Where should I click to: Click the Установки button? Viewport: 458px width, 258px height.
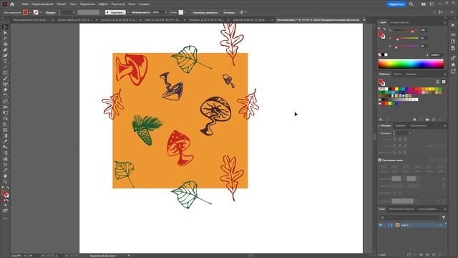point(229,12)
